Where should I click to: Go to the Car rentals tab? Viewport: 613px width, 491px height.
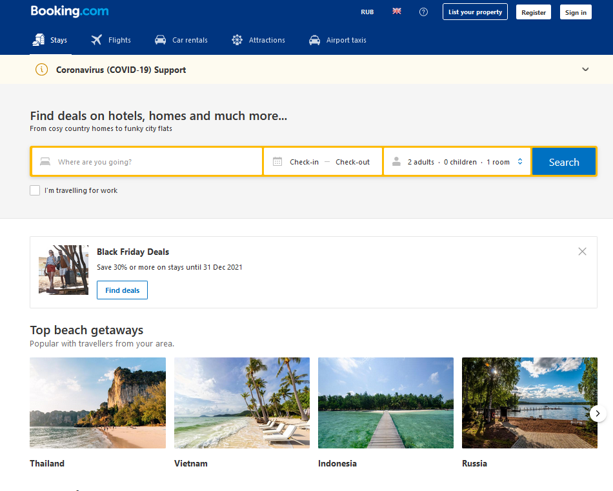pos(181,40)
